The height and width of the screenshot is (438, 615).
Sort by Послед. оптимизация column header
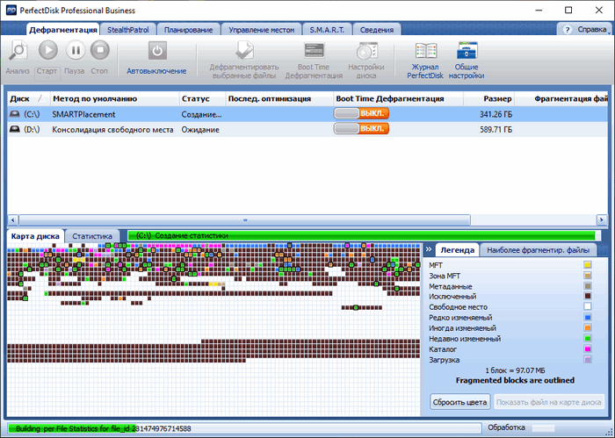point(279,98)
